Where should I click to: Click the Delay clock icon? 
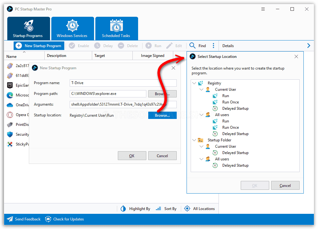click(x=97, y=46)
